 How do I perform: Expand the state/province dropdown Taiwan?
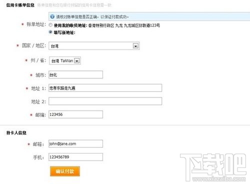65,60
